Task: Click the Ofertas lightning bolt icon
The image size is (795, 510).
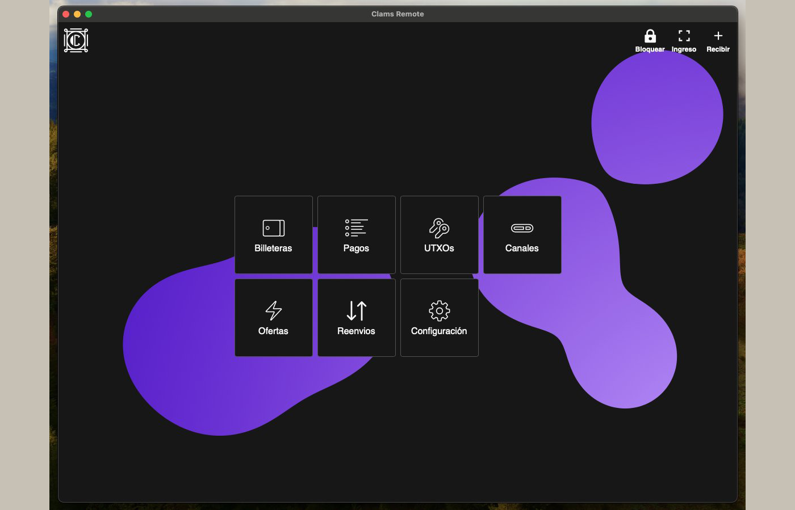Action: pyautogui.click(x=273, y=310)
